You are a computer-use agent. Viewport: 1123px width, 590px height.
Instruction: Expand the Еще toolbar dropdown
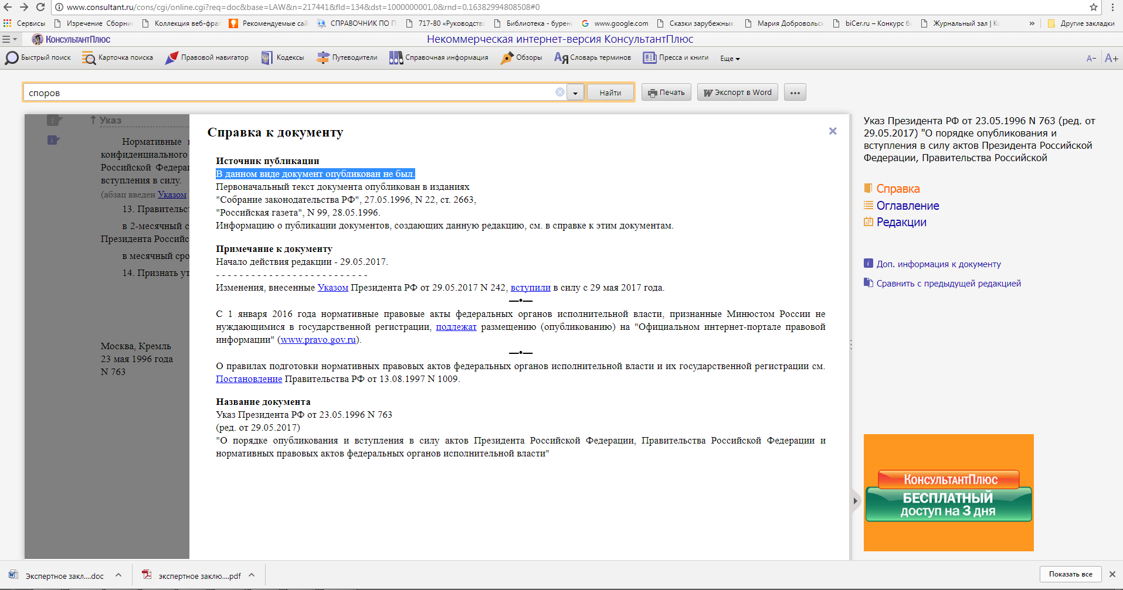(730, 59)
